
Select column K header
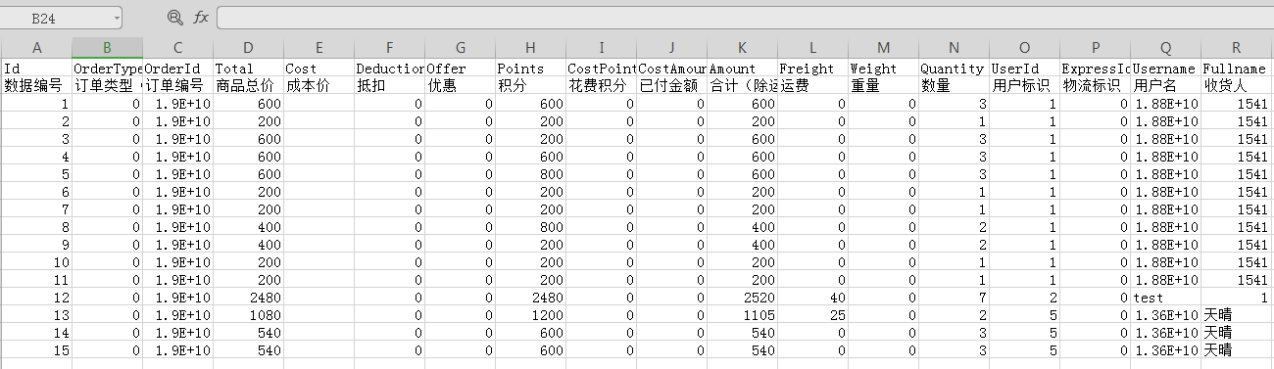pyautogui.click(x=742, y=48)
